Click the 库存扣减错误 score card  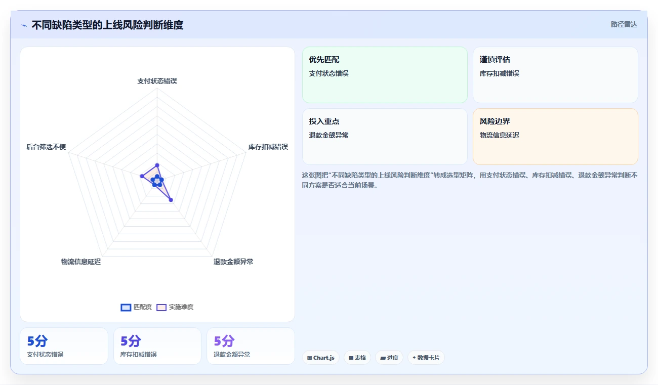(157, 346)
